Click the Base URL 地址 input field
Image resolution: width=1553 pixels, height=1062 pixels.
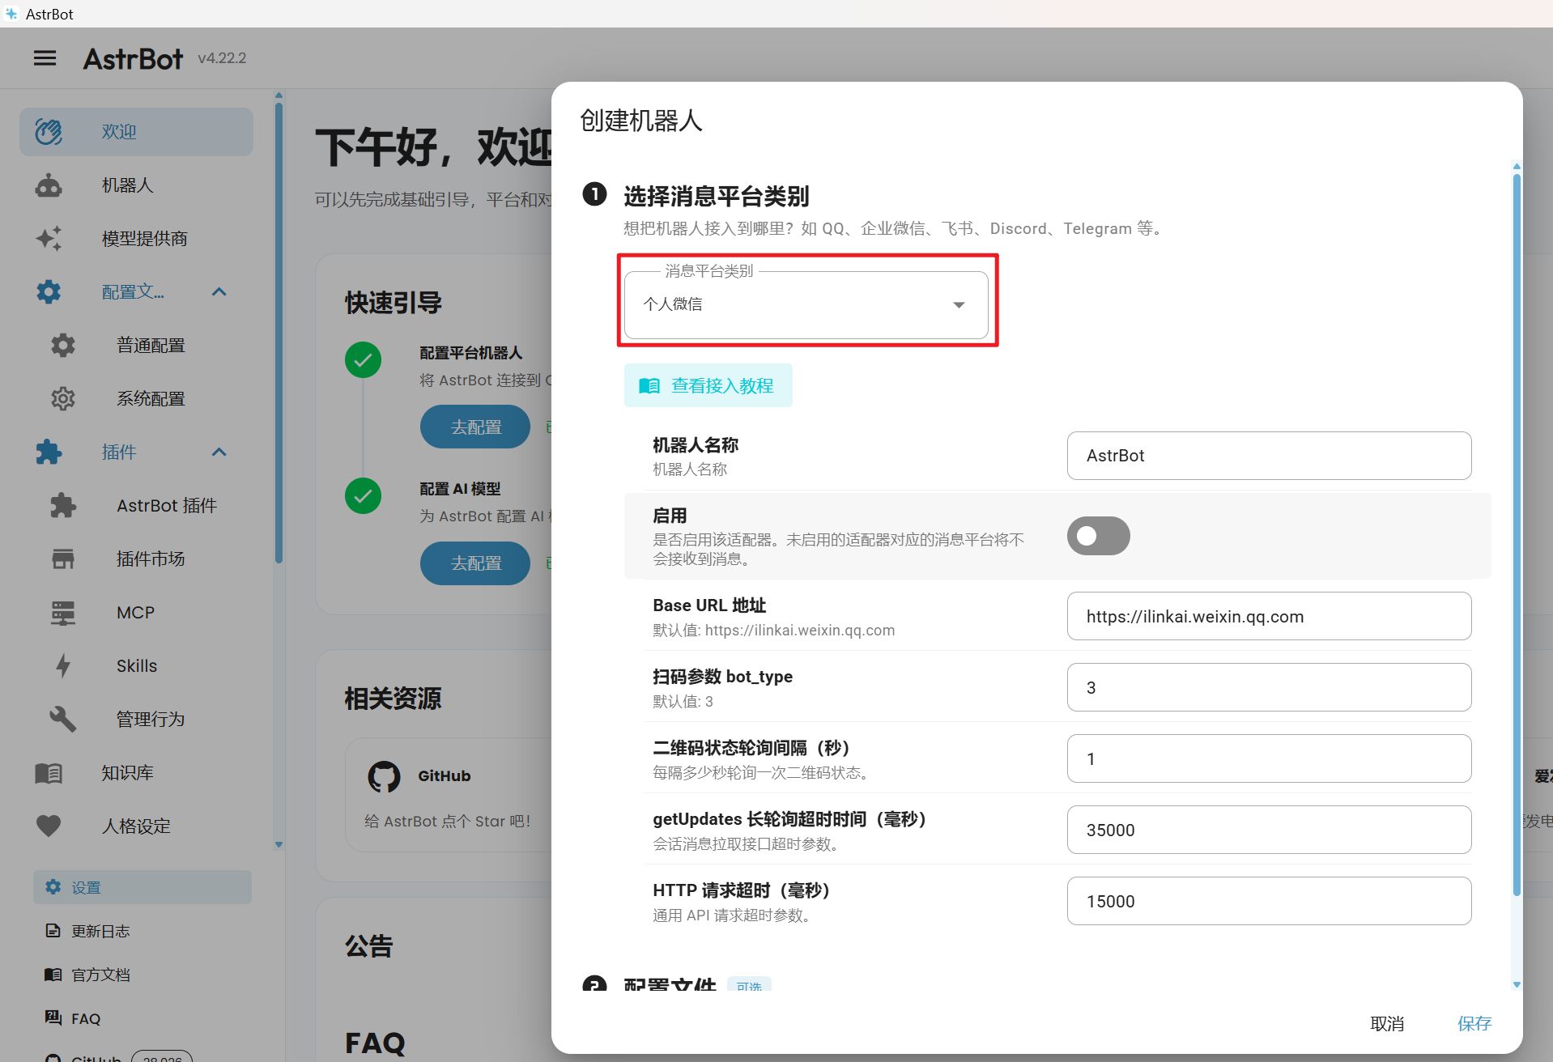click(1269, 616)
